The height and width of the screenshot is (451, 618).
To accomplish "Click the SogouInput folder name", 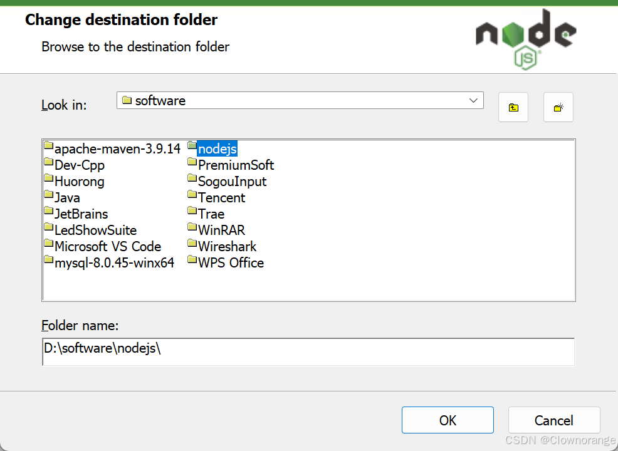I will (232, 182).
